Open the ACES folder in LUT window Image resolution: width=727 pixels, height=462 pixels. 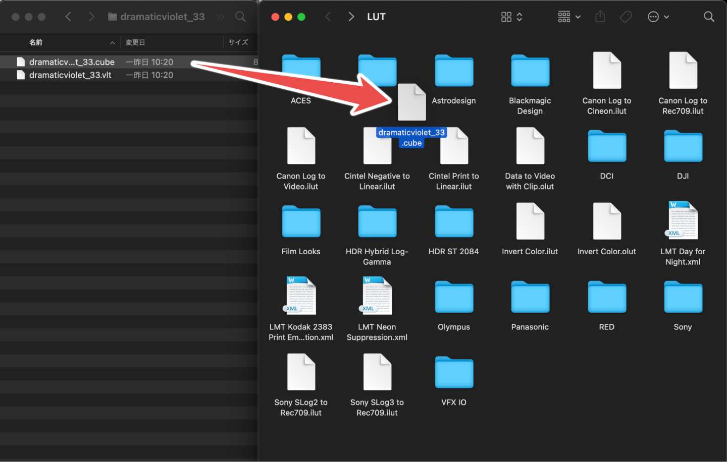click(x=301, y=72)
